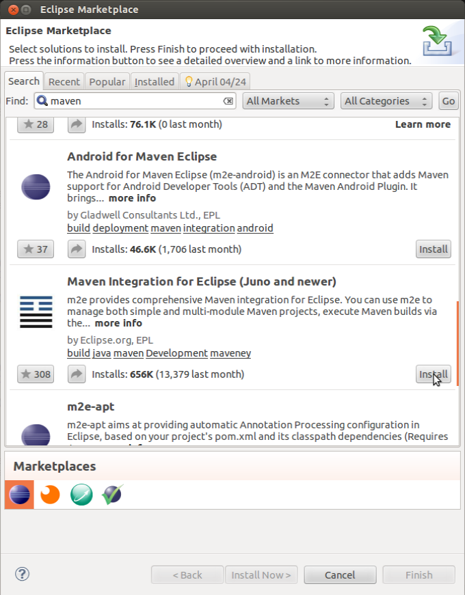This screenshot has height=595, width=465.
Task: Open the April 04/24 tab
Action: tap(215, 81)
